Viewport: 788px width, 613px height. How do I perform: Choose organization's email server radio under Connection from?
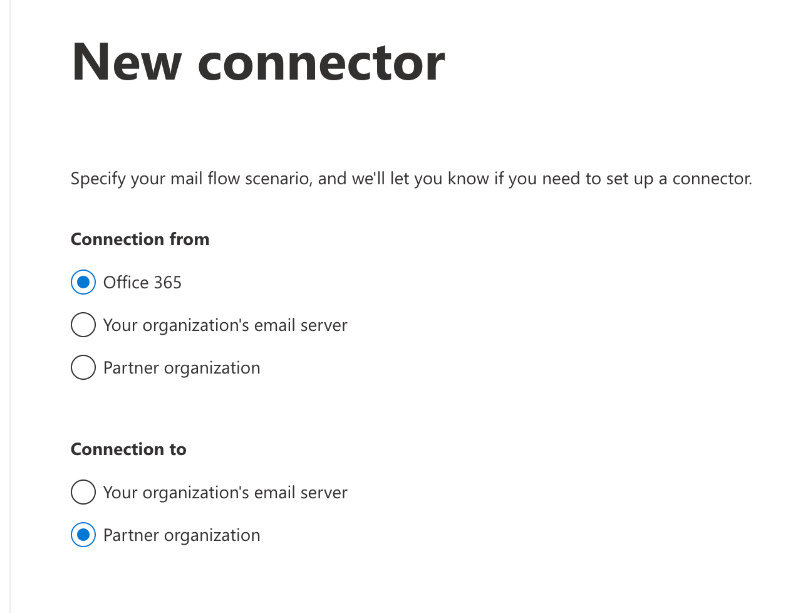(x=83, y=325)
